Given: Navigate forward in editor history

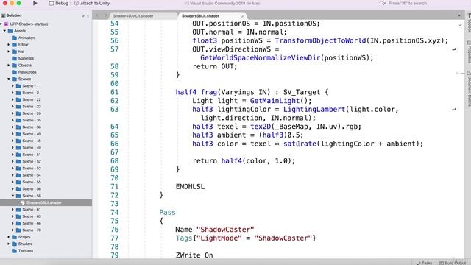Looking at the screenshot, I should 105,15.
